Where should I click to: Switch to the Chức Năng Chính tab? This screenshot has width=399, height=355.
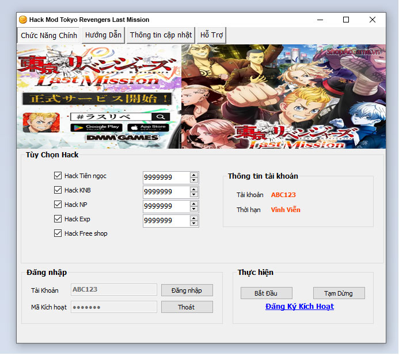[48, 35]
